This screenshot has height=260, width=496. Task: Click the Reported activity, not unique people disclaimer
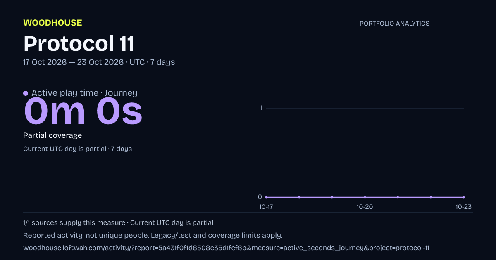click(x=153, y=236)
